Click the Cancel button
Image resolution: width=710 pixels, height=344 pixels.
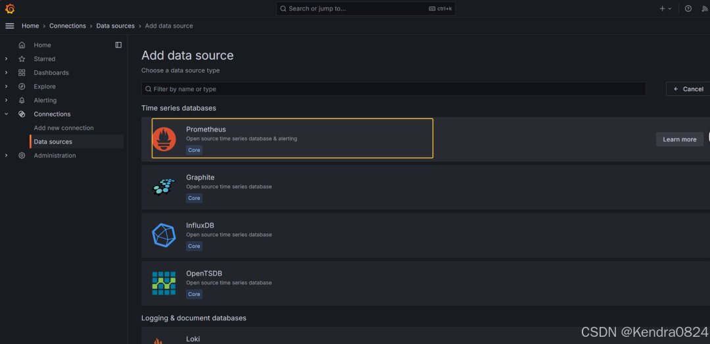(x=688, y=89)
